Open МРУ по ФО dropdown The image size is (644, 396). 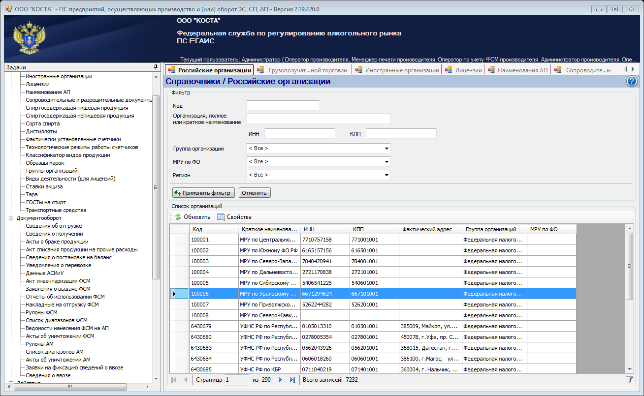(x=318, y=161)
